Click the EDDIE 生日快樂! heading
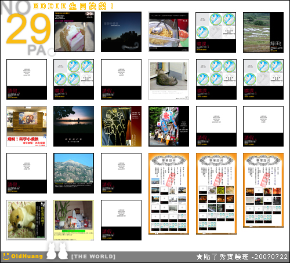The width and height of the screenshot is (290, 263). coord(74,6)
